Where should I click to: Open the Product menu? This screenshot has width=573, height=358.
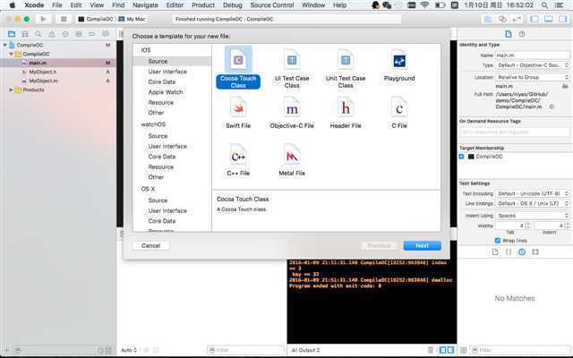(x=203, y=5)
